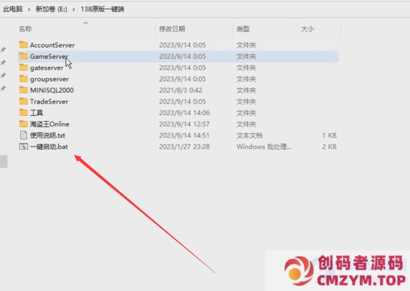This screenshot has width=410, height=291.
Task: Unpin the topmost sidebar pinned item
Action: tap(3, 50)
